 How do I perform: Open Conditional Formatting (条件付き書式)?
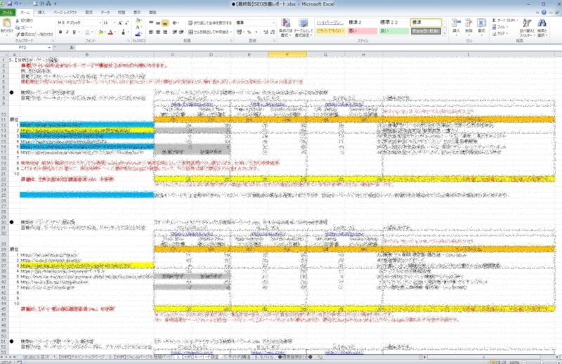[286, 27]
